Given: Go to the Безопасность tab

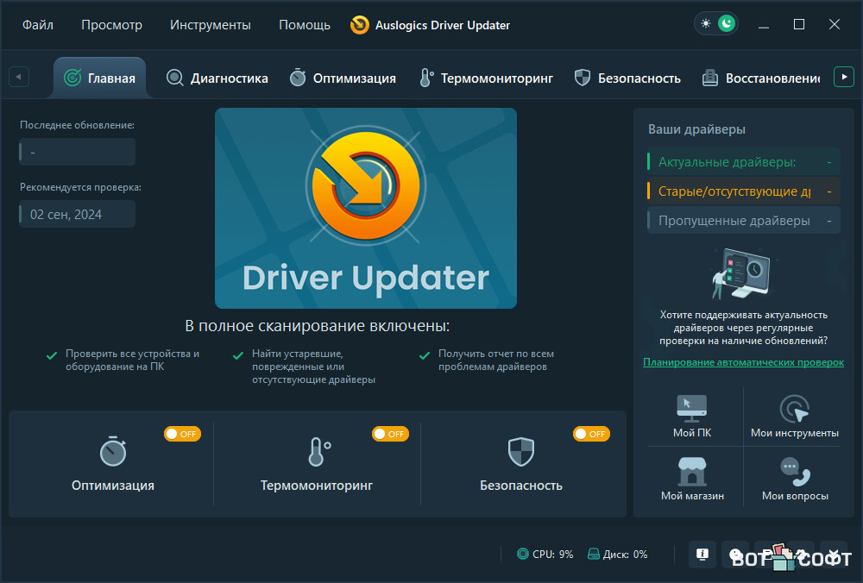Looking at the screenshot, I should coord(627,78).
